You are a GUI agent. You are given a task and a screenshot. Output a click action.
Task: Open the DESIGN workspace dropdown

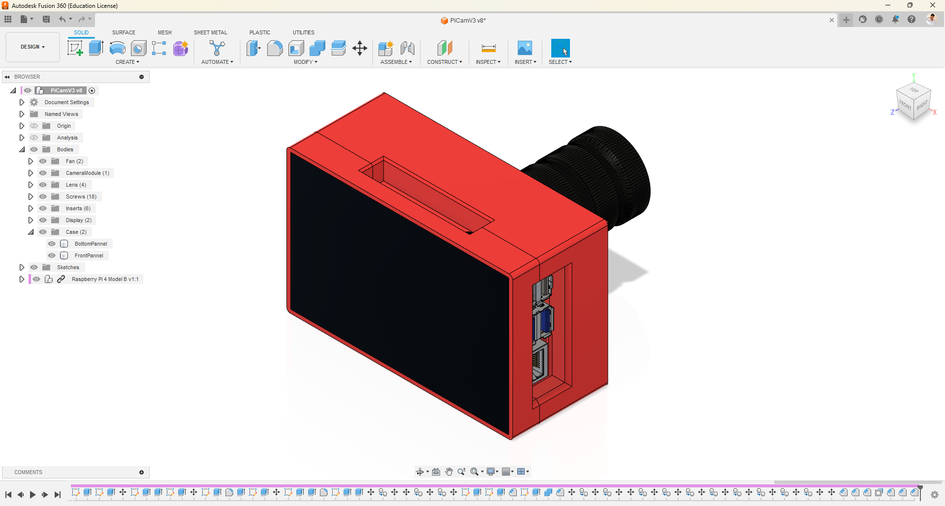tap(32, 47)
